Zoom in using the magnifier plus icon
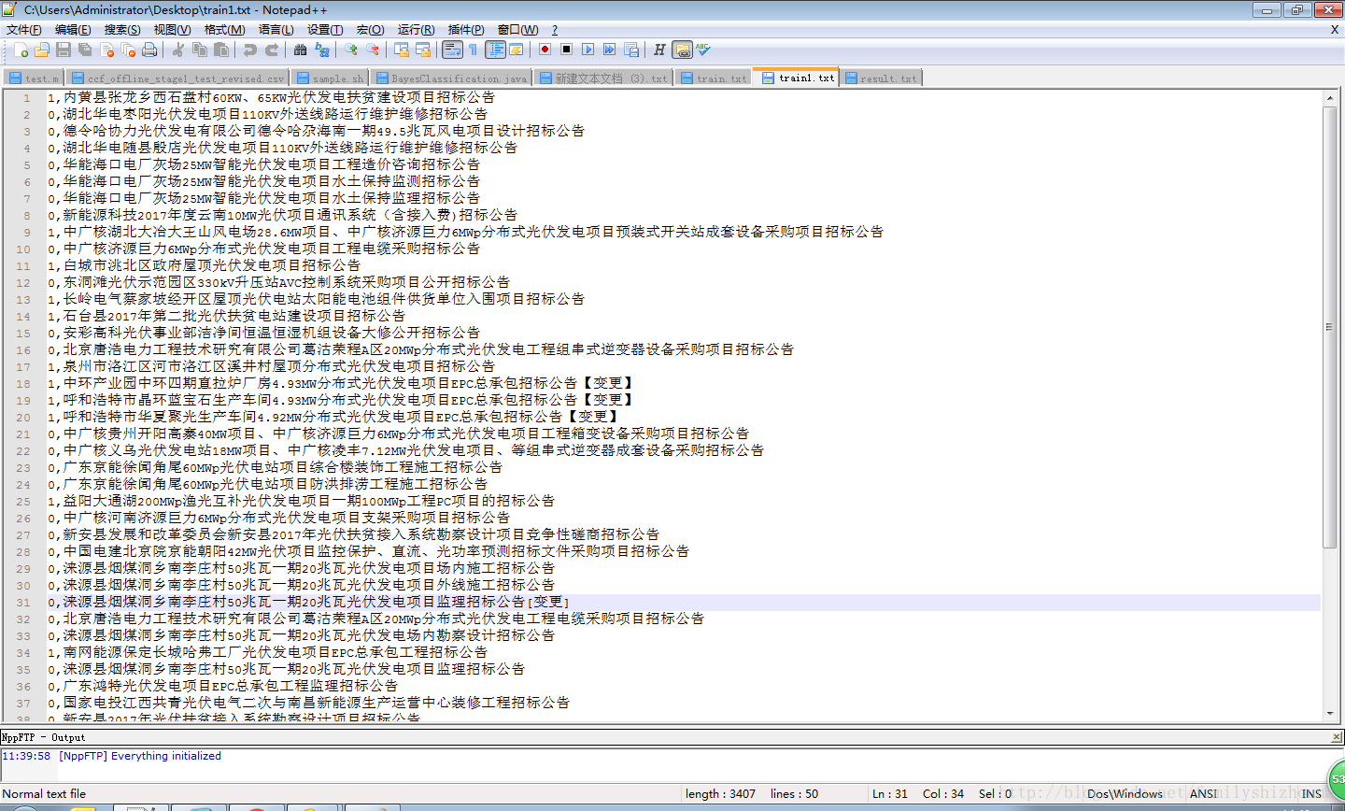 click(x=350, y=50)
